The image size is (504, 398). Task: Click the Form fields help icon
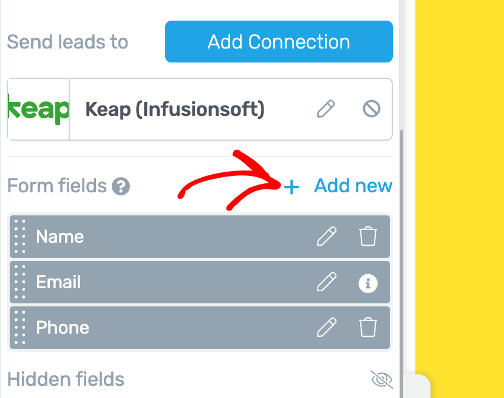(121, 186)
